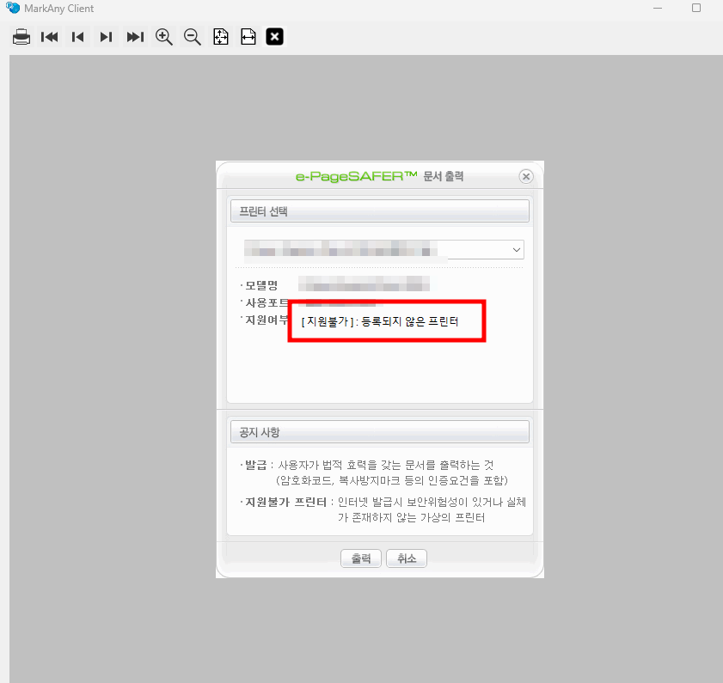Image resolution: width=723 pixels, height=683 pixels.
Task: Jump to the first page
Action: pyautogui.click(x=49, y=37)
